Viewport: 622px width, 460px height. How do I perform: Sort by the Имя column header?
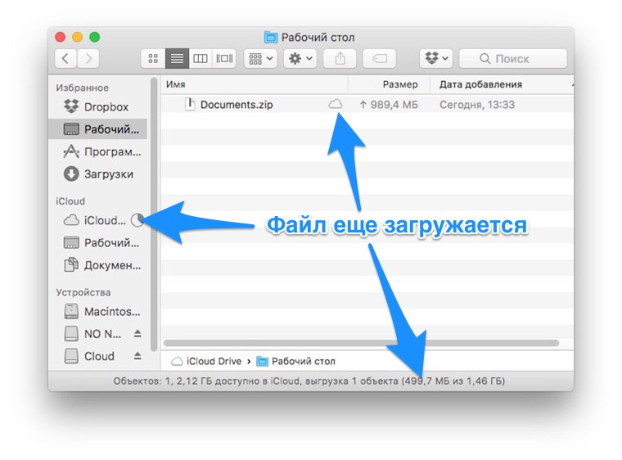(x=255, y=84)
